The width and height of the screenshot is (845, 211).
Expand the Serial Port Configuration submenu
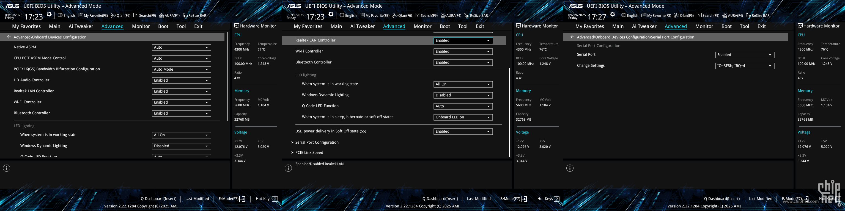317,142
